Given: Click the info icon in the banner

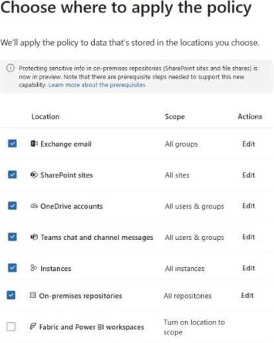Looking at the screenshot, I should point(10,69).
